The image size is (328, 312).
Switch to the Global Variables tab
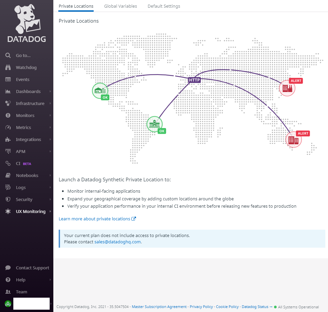(120, 6)
